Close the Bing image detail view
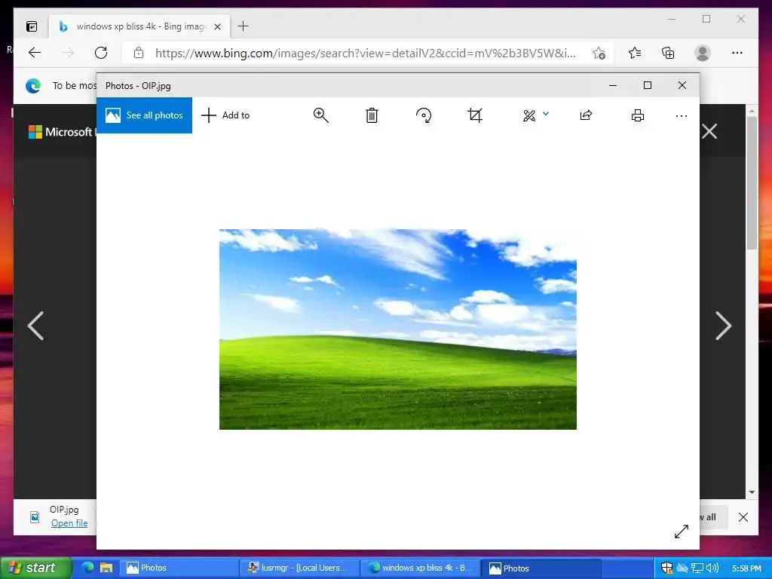 coord(709,131)
